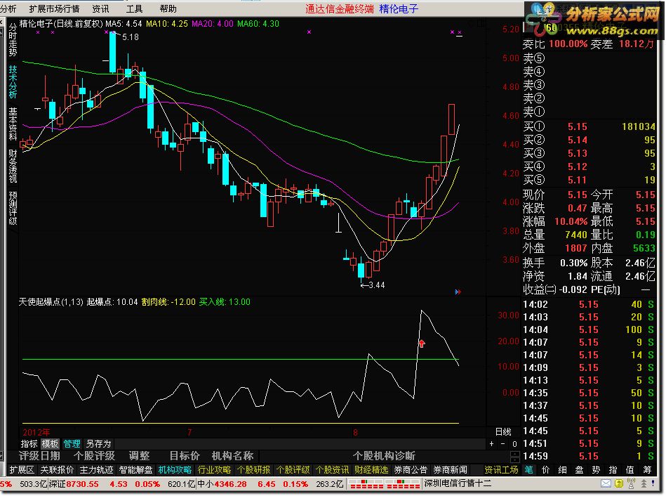666x496 pixels.
Task: Click the 模板 button
Action: [x=50, y=444]
